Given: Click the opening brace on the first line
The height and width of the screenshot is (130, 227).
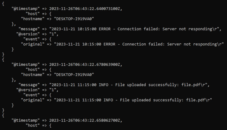Looking at the screenshot, I should click(x=3, y=3).
